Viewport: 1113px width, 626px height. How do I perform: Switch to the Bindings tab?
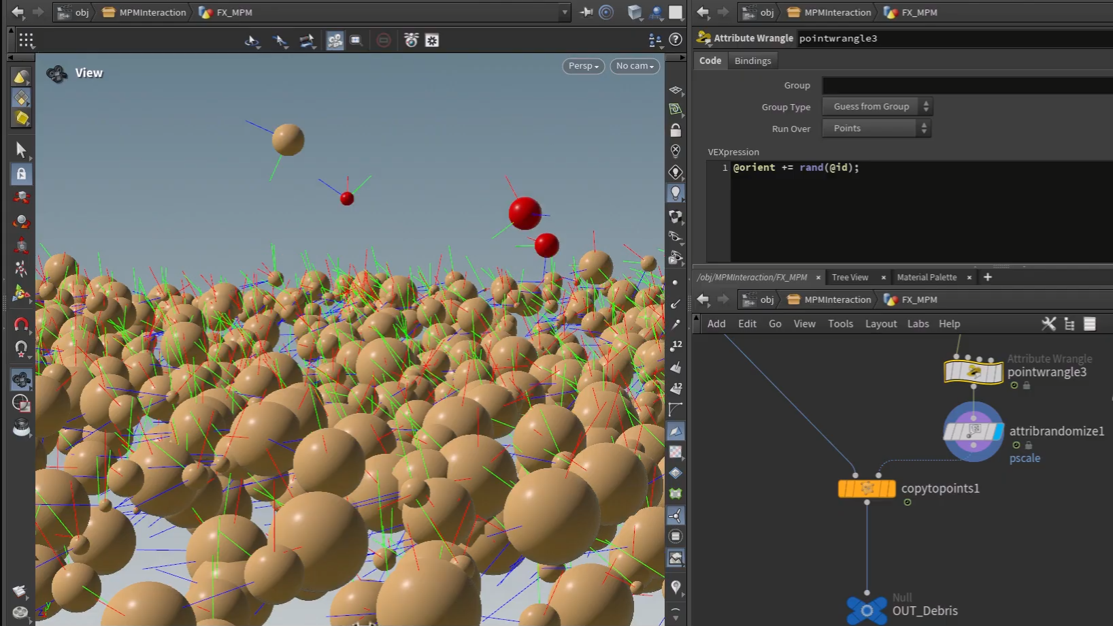[x=752, y=61]
